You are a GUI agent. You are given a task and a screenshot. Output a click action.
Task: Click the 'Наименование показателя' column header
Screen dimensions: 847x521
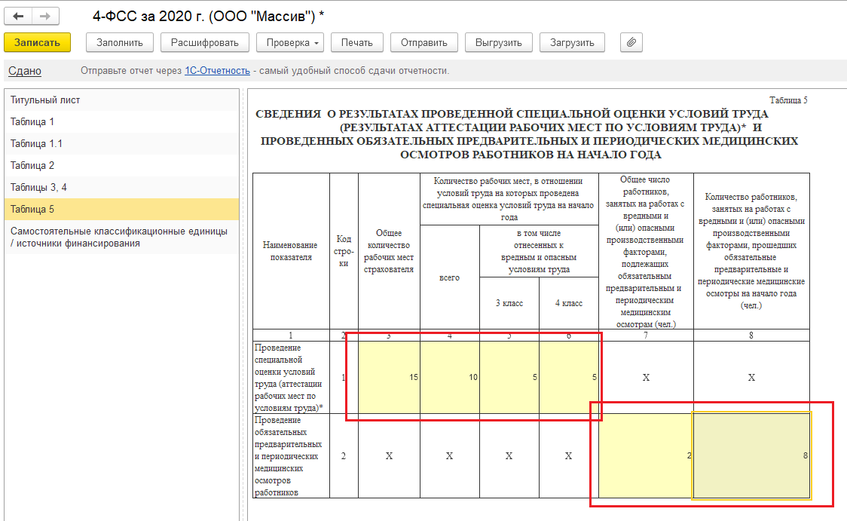click(291, 251)
